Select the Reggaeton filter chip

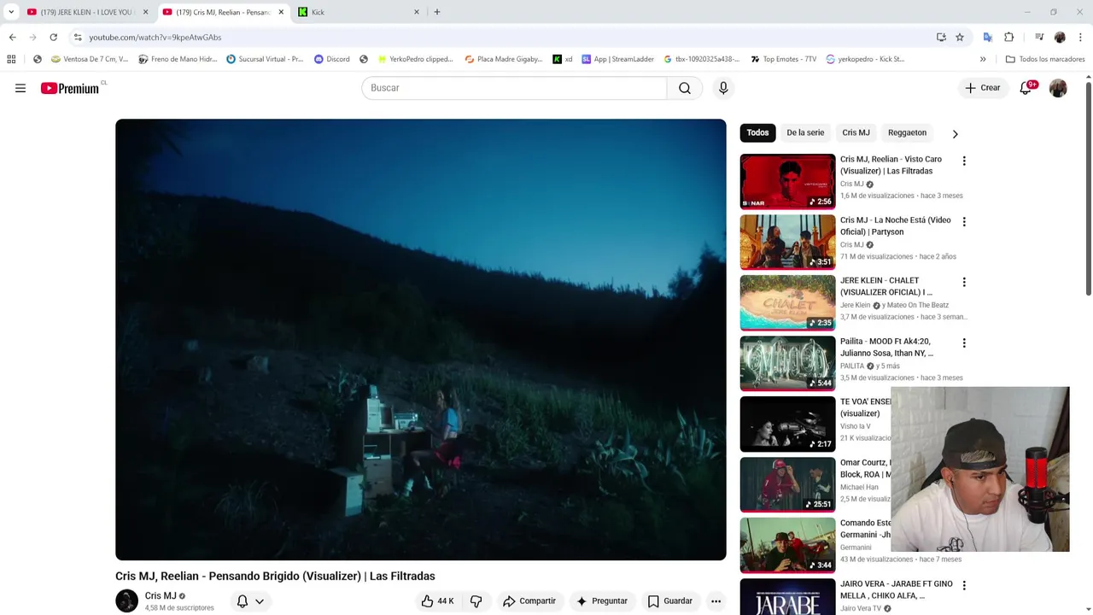(907, 132)
